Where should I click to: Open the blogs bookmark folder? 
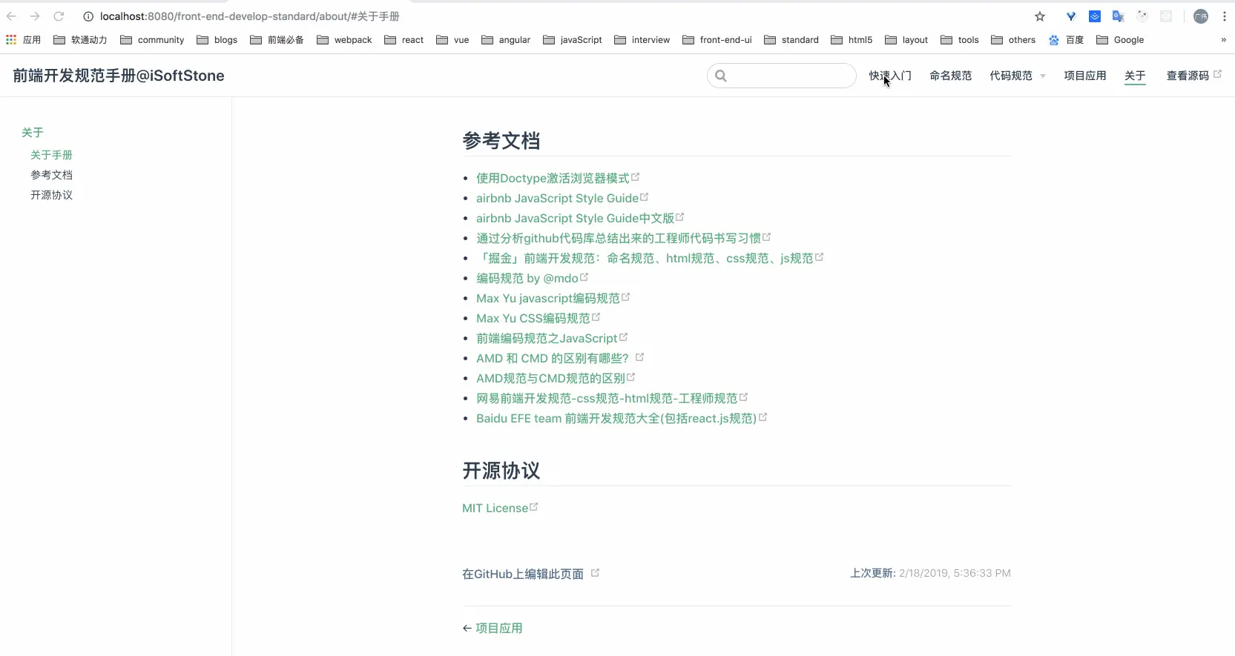[x=217, y=40]
